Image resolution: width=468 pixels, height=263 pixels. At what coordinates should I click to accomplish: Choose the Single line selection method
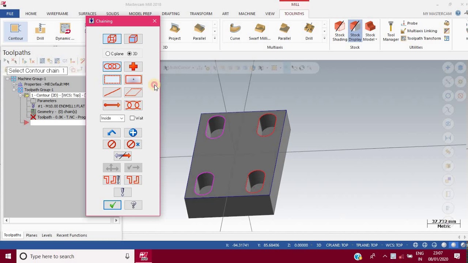tap(112, 92)
